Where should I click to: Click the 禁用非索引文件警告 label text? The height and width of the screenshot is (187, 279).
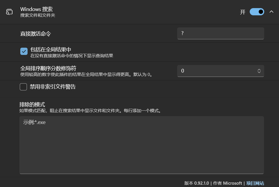(x=52, y=87)
